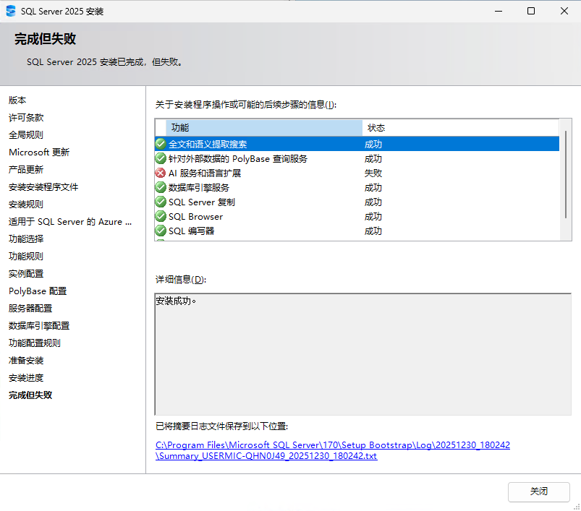Click green check icon for SQL Server 复制

pos(161,202)
